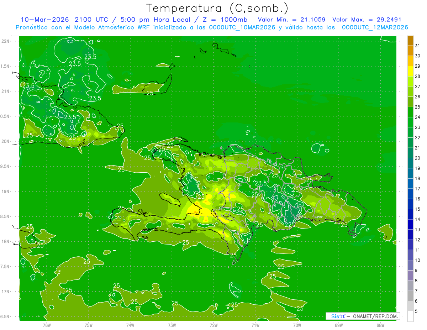Image resolution: width=427 pixels, height=330 pixels.
Task: Click the title Temperatura (C,somb.)
Action: click(x=217, y=8)
